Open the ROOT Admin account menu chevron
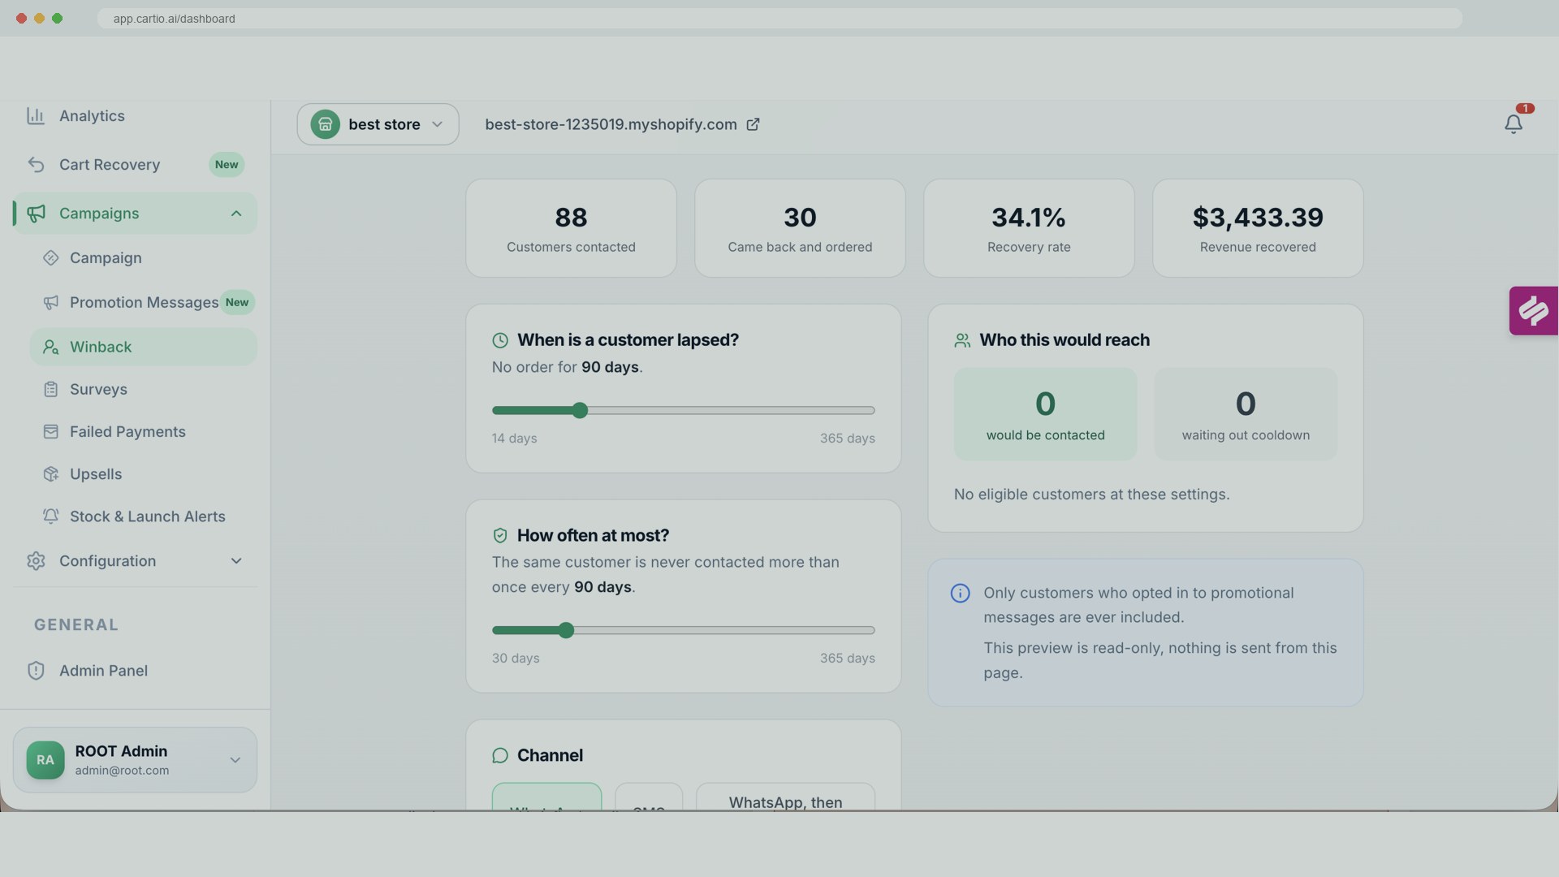This screenshot has width=1559, height=877. [x=235, y=760]
